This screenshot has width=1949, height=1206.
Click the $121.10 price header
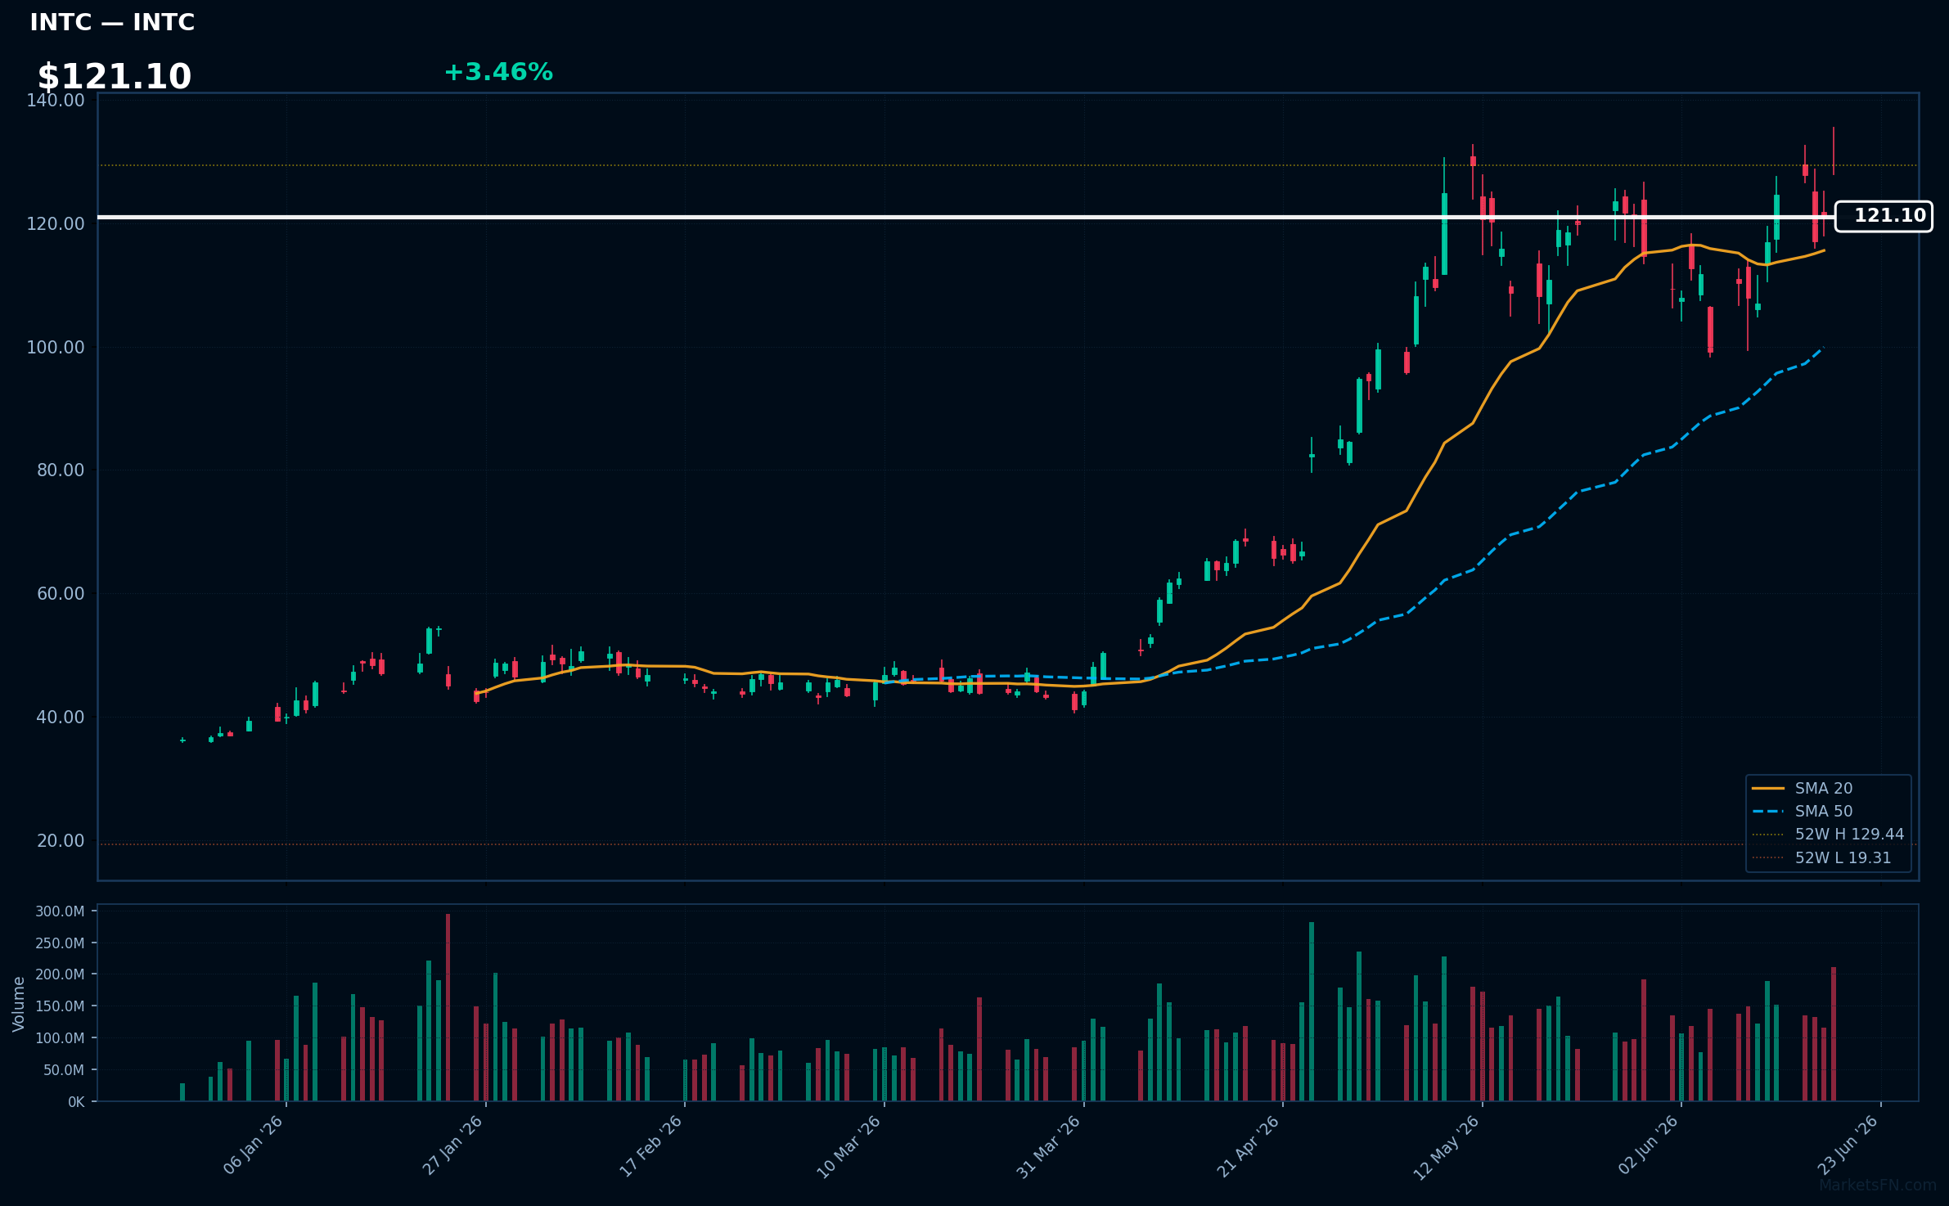[x=115, y=77]
